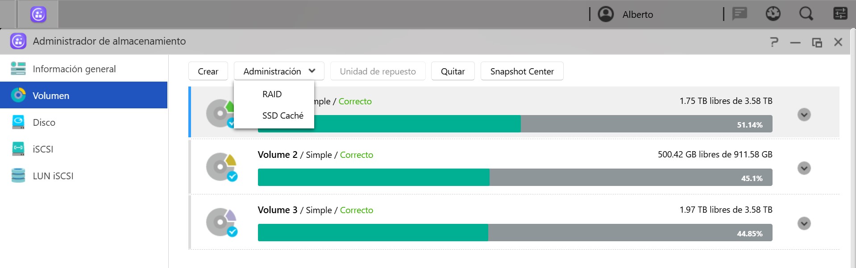Open the widgets settings panel icon
This screenshot has height=268, width=856.
click(x=840, y=14)
